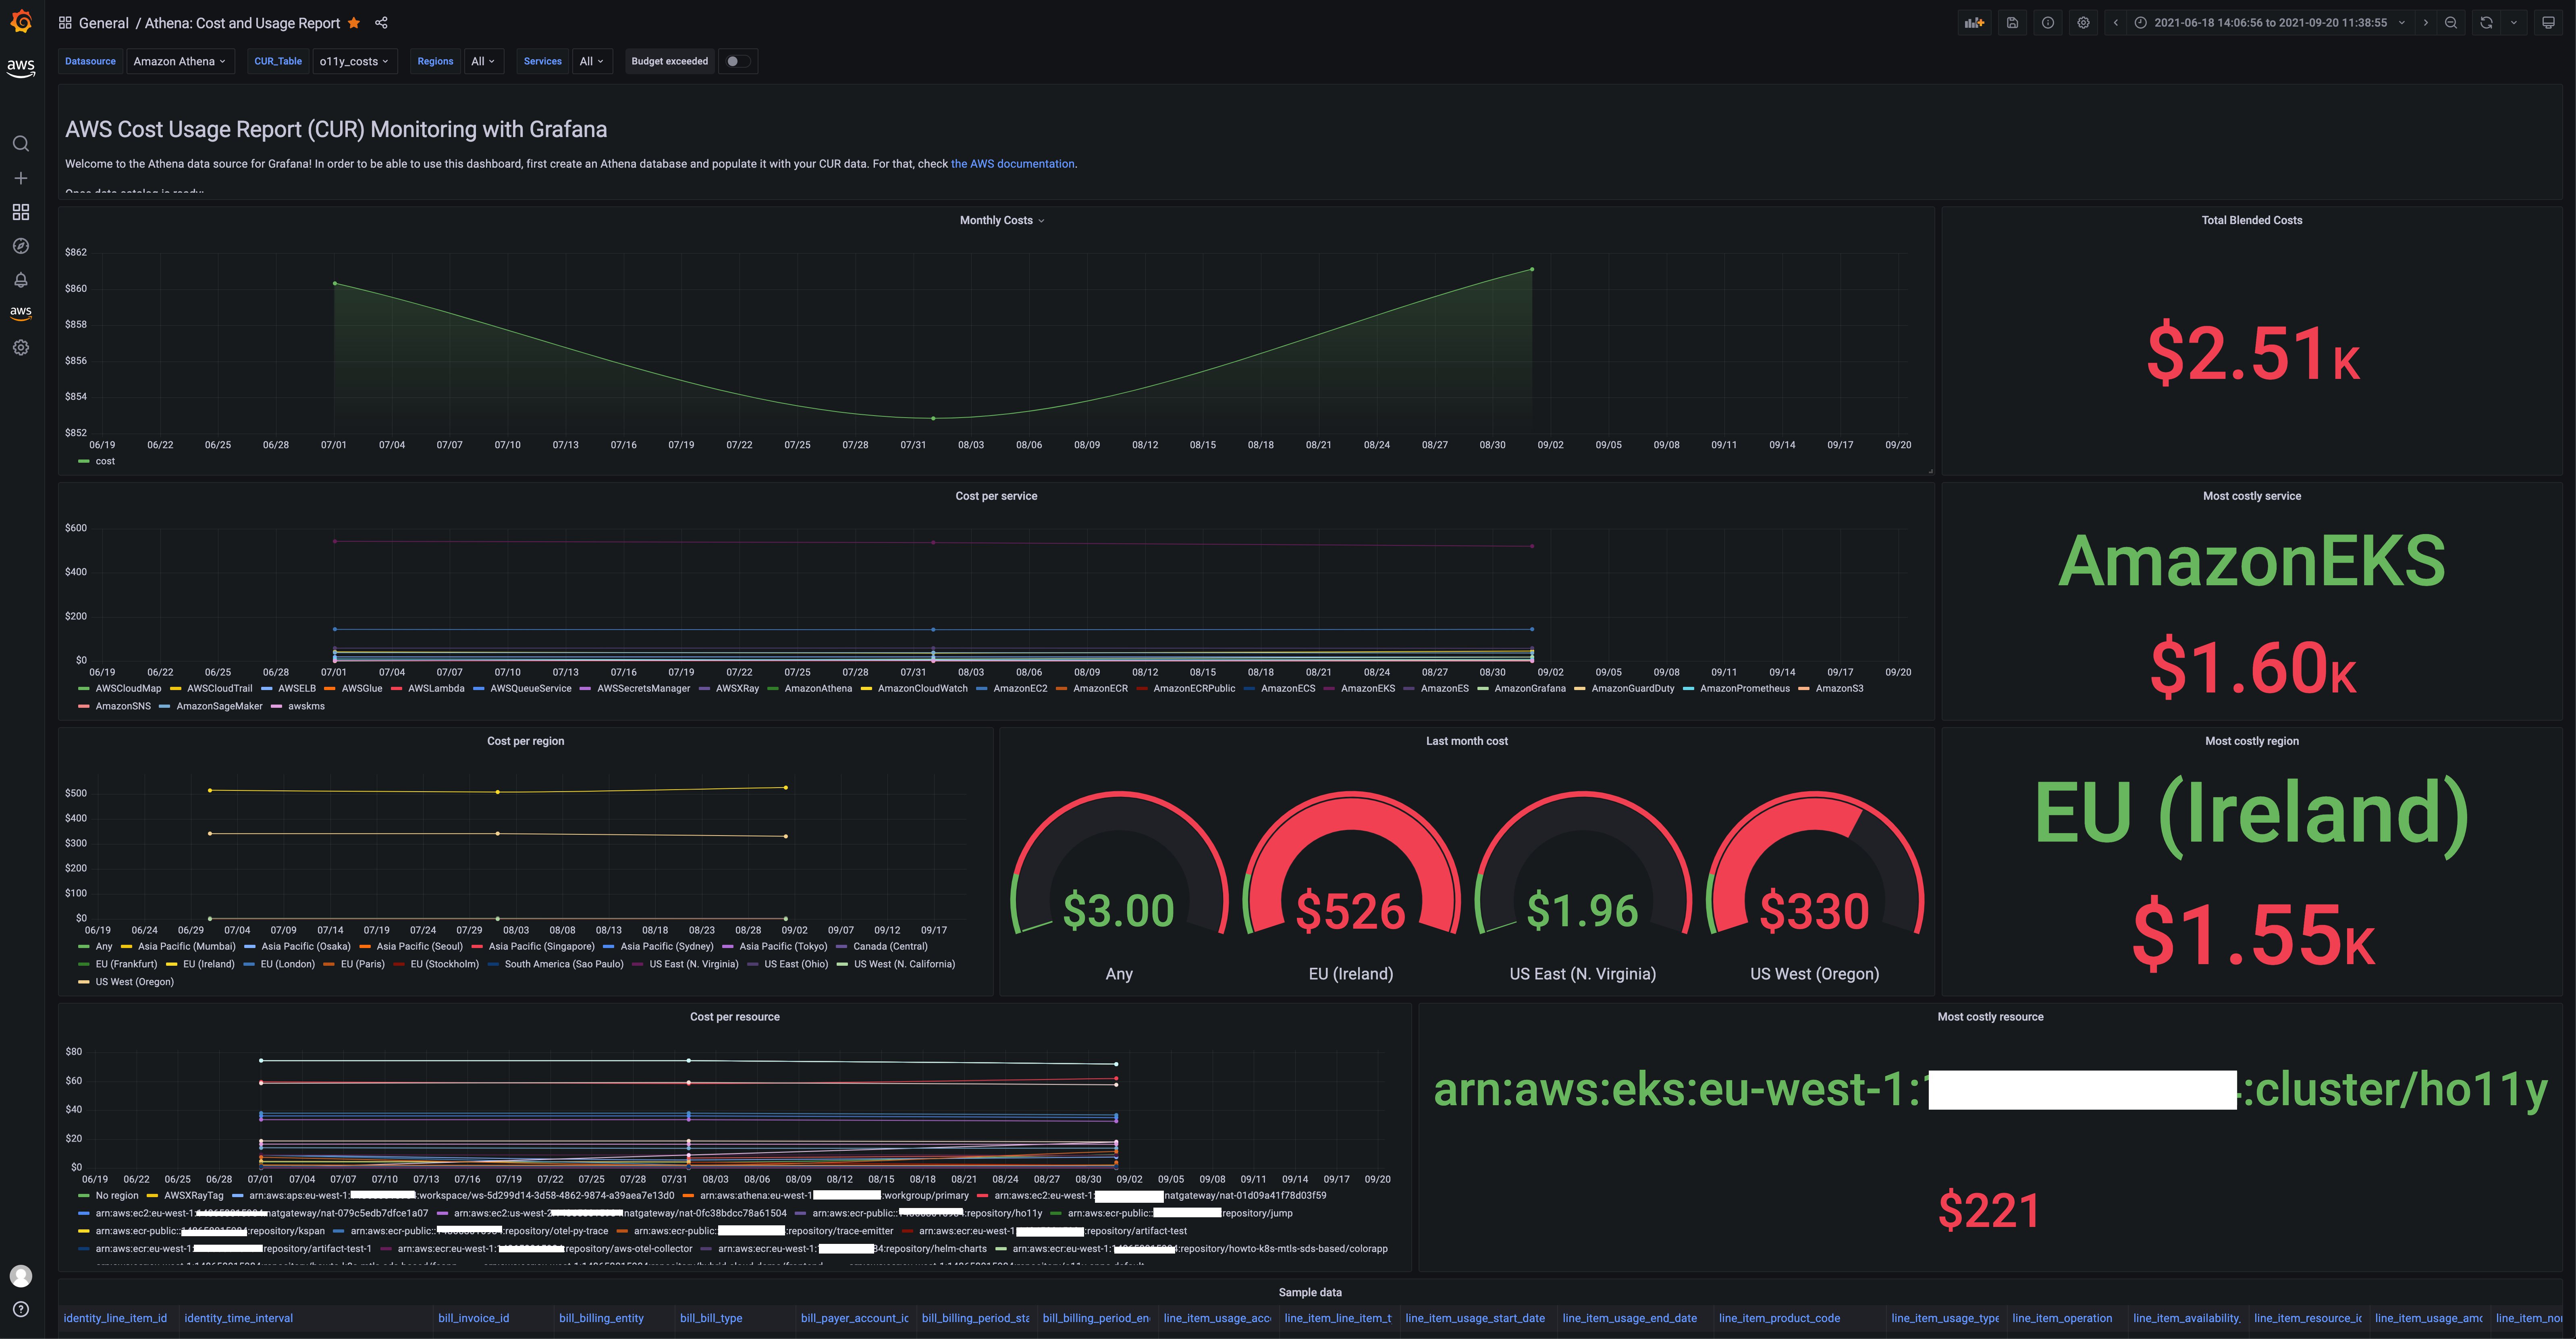Sort by bill_invoice_id column header
The height and width of the screenshot is (1339, 2576).
tap(473, 1318)
